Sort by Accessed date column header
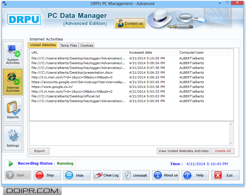The height and width of the screenshot is (195, 246). [152, 52]
